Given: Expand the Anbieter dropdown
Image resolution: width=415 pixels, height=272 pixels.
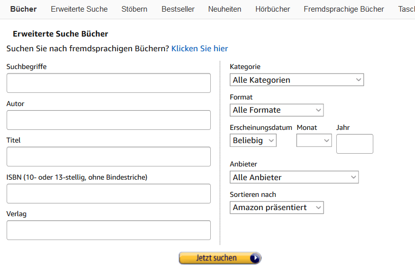Looking at the screenshot, I should click(294, 177).
